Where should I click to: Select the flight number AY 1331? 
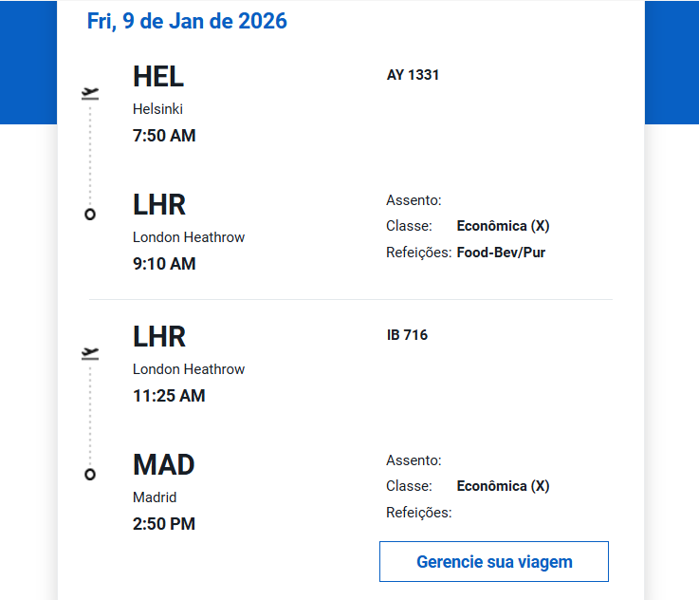click(413, 75)
